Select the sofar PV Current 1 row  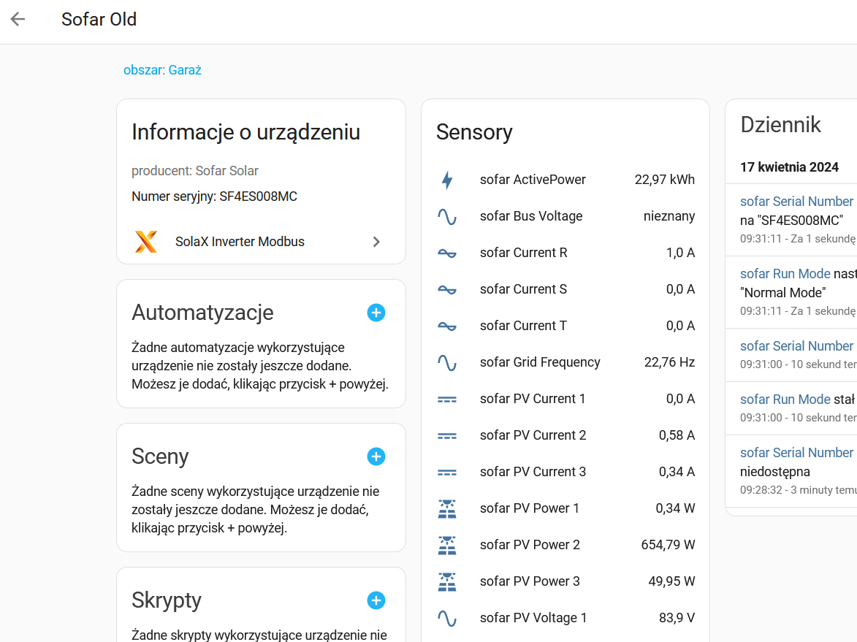565,399
